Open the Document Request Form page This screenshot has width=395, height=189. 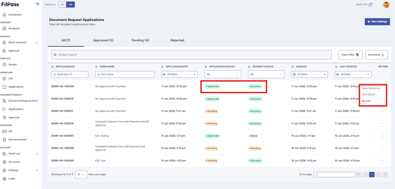click(x=23, y=101)
